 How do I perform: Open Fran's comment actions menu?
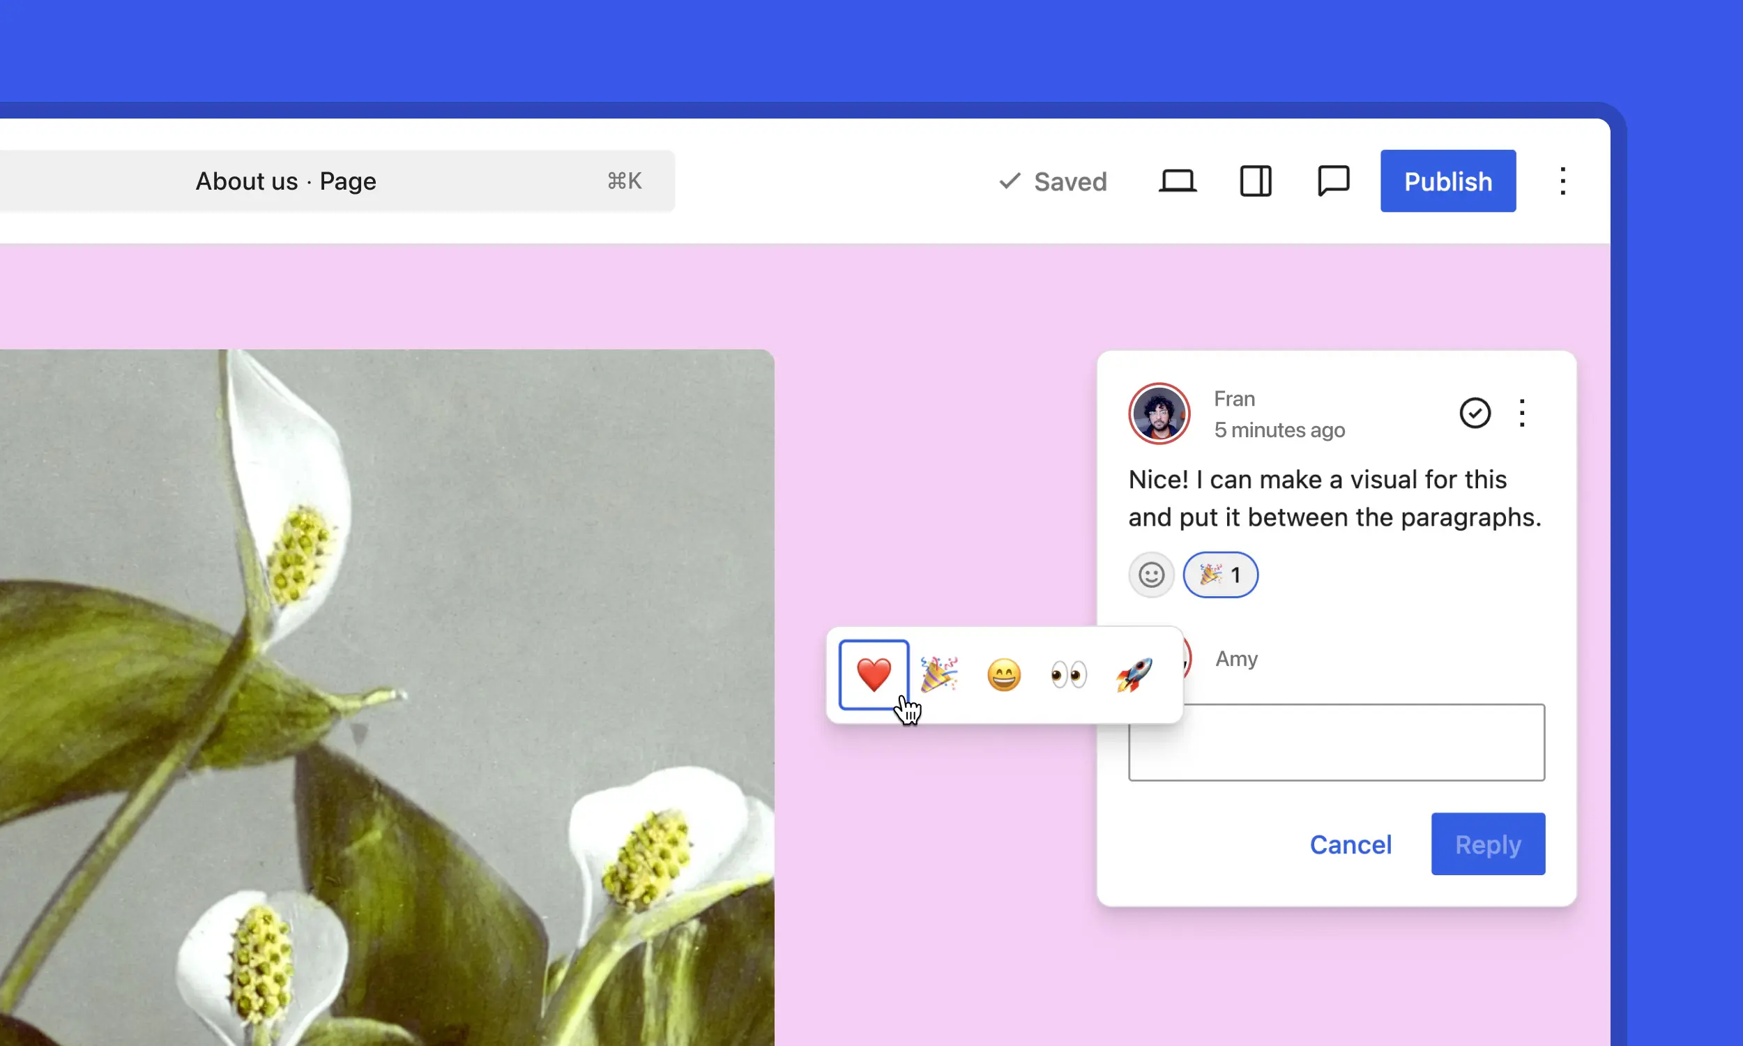tap(1522, 413)
